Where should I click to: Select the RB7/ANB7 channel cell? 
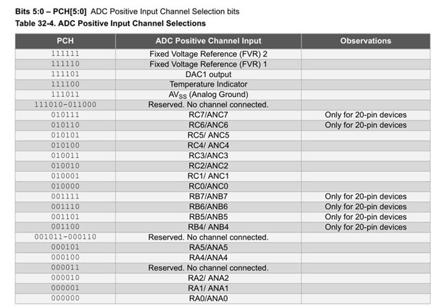point(208,196)
